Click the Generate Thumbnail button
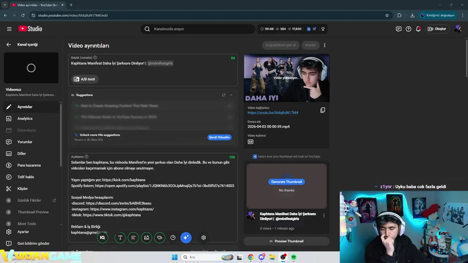 click(x=287, y=182)
